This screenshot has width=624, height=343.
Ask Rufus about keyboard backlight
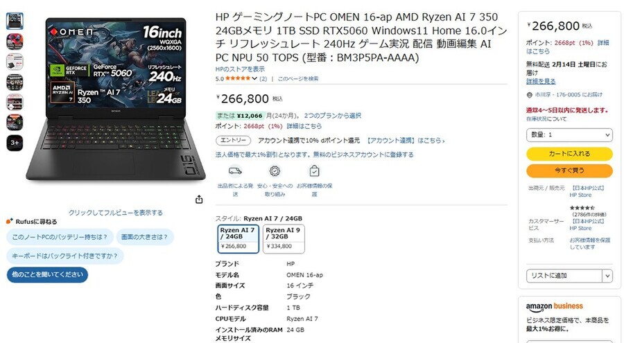click(65, 256)
